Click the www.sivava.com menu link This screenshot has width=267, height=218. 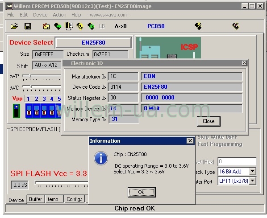tap(108, 15)
